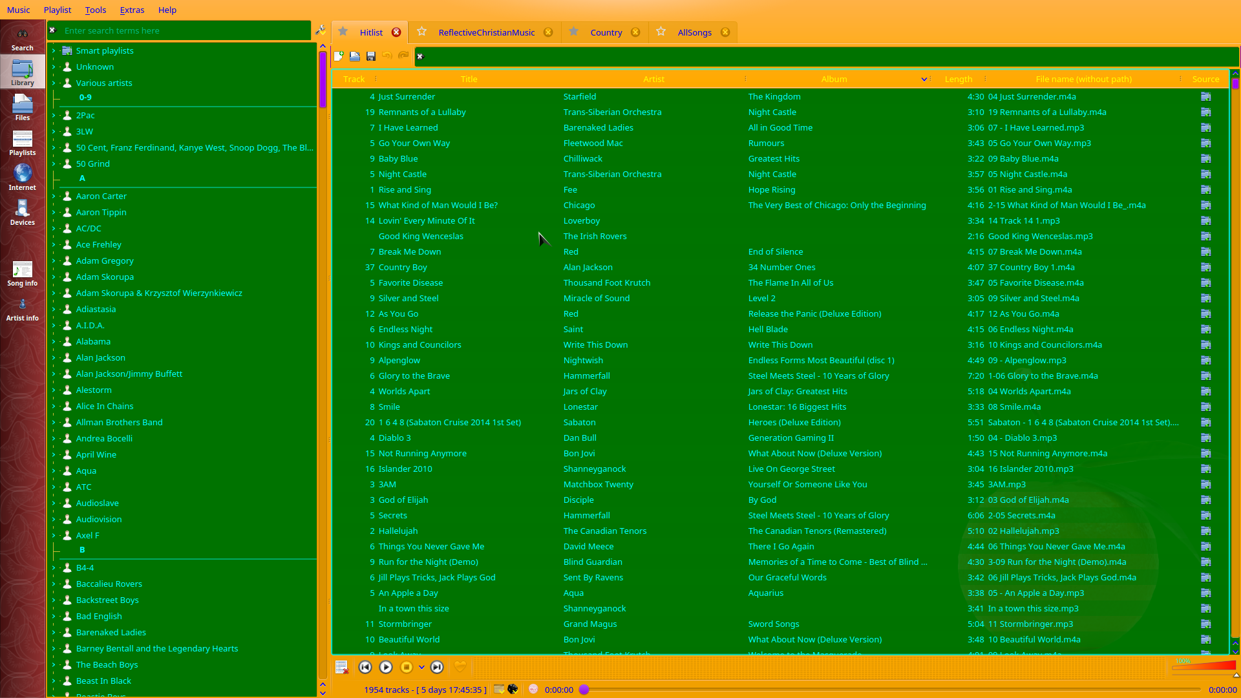Clear playlist with bottom-left icon

[x=342, y=667]
